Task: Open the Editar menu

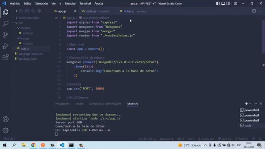Action: (28, 3)
